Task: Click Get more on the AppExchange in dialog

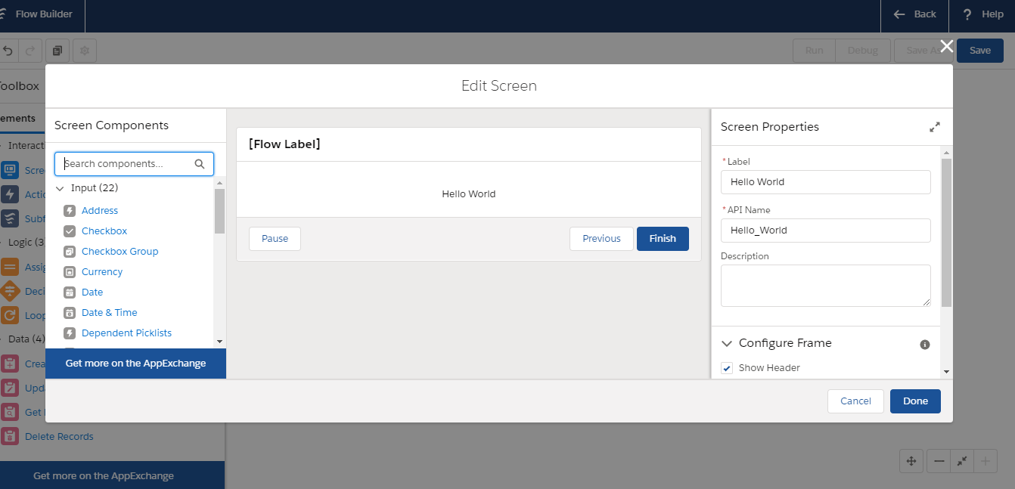Action: coord(135,364)
